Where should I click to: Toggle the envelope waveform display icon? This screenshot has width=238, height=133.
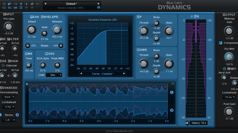coord(10,7)
